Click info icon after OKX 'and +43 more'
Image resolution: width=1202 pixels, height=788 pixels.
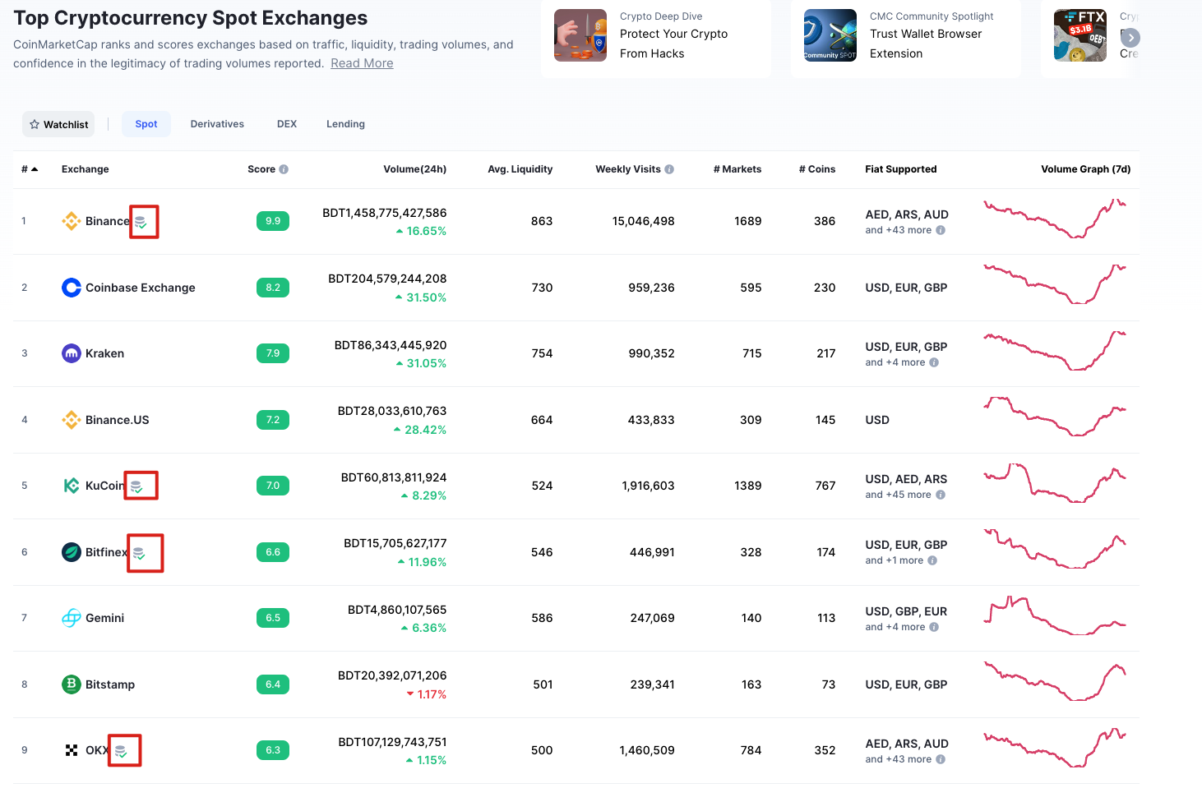point(941,759)
